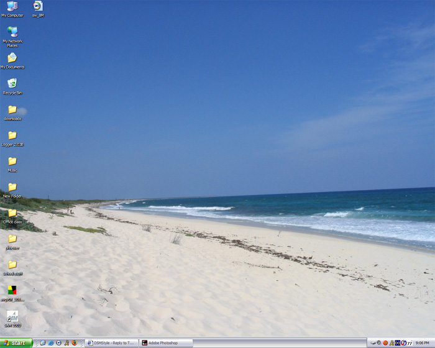Select the Logger 2.03B folder

pos(12,135)
